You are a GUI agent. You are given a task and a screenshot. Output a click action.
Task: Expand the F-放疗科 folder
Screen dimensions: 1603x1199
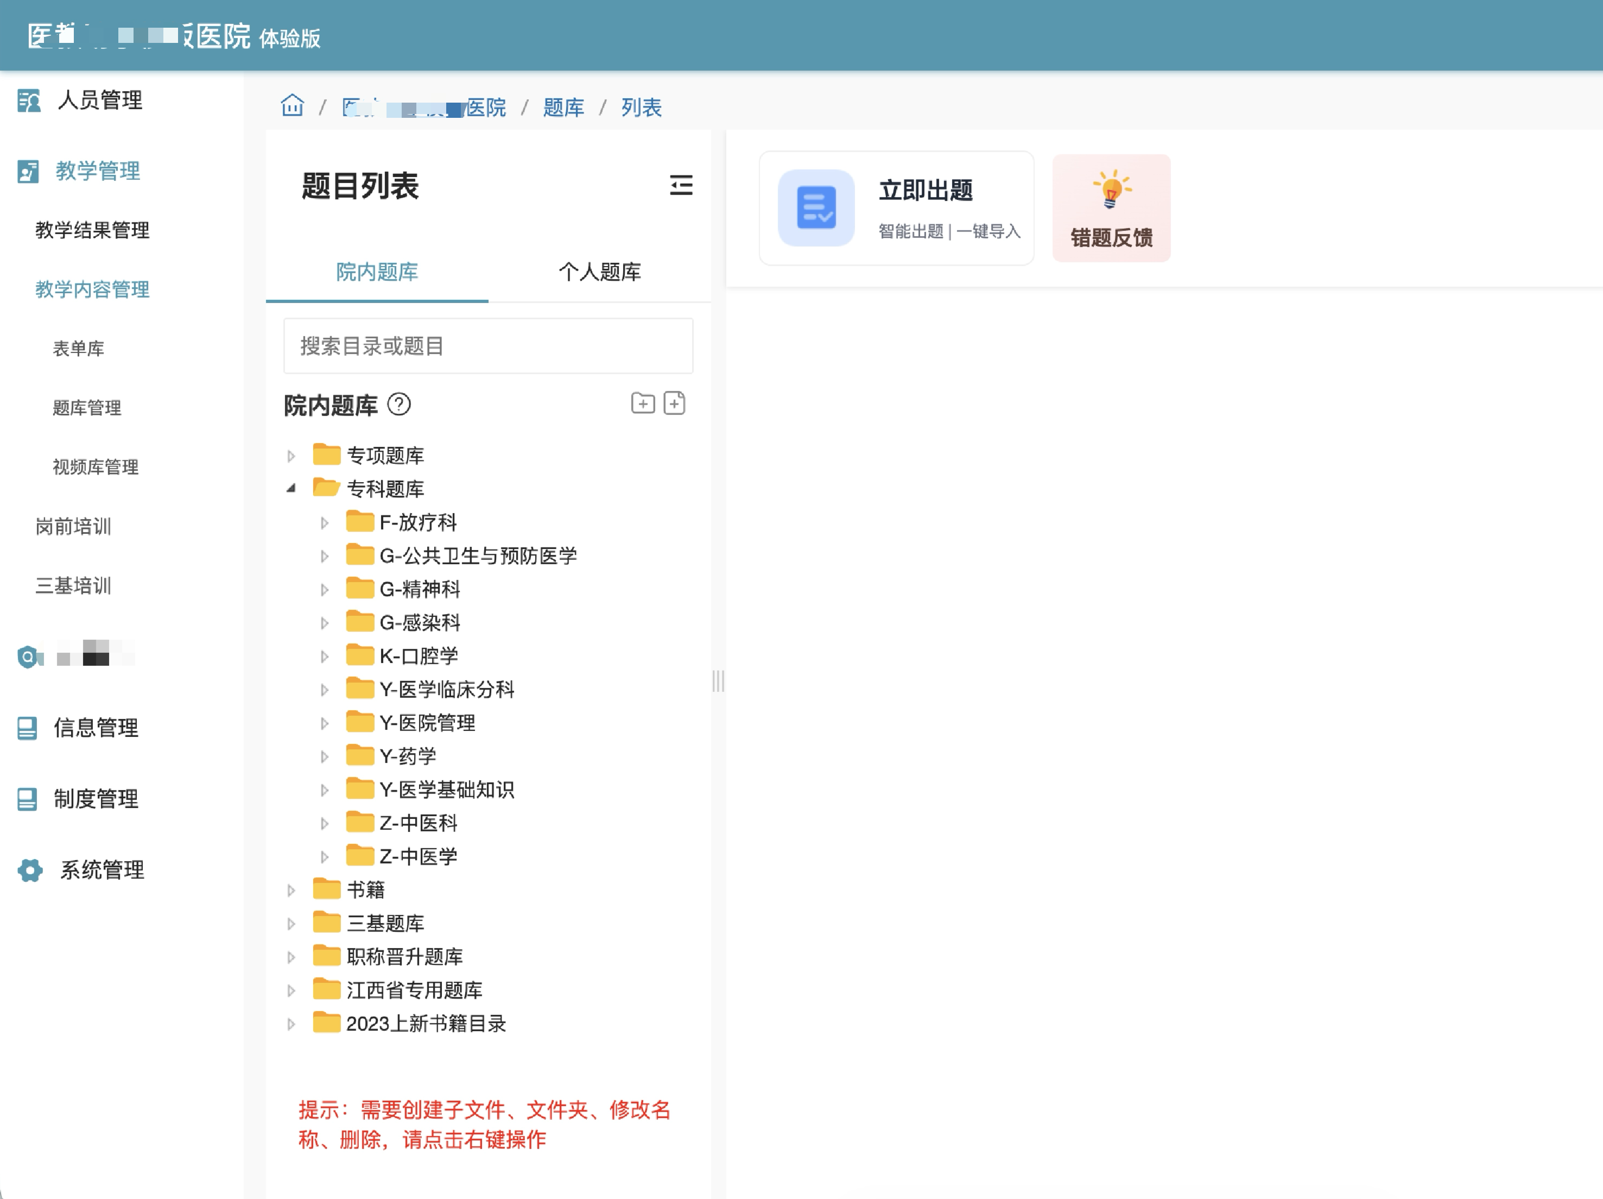[x=325, y=522]
